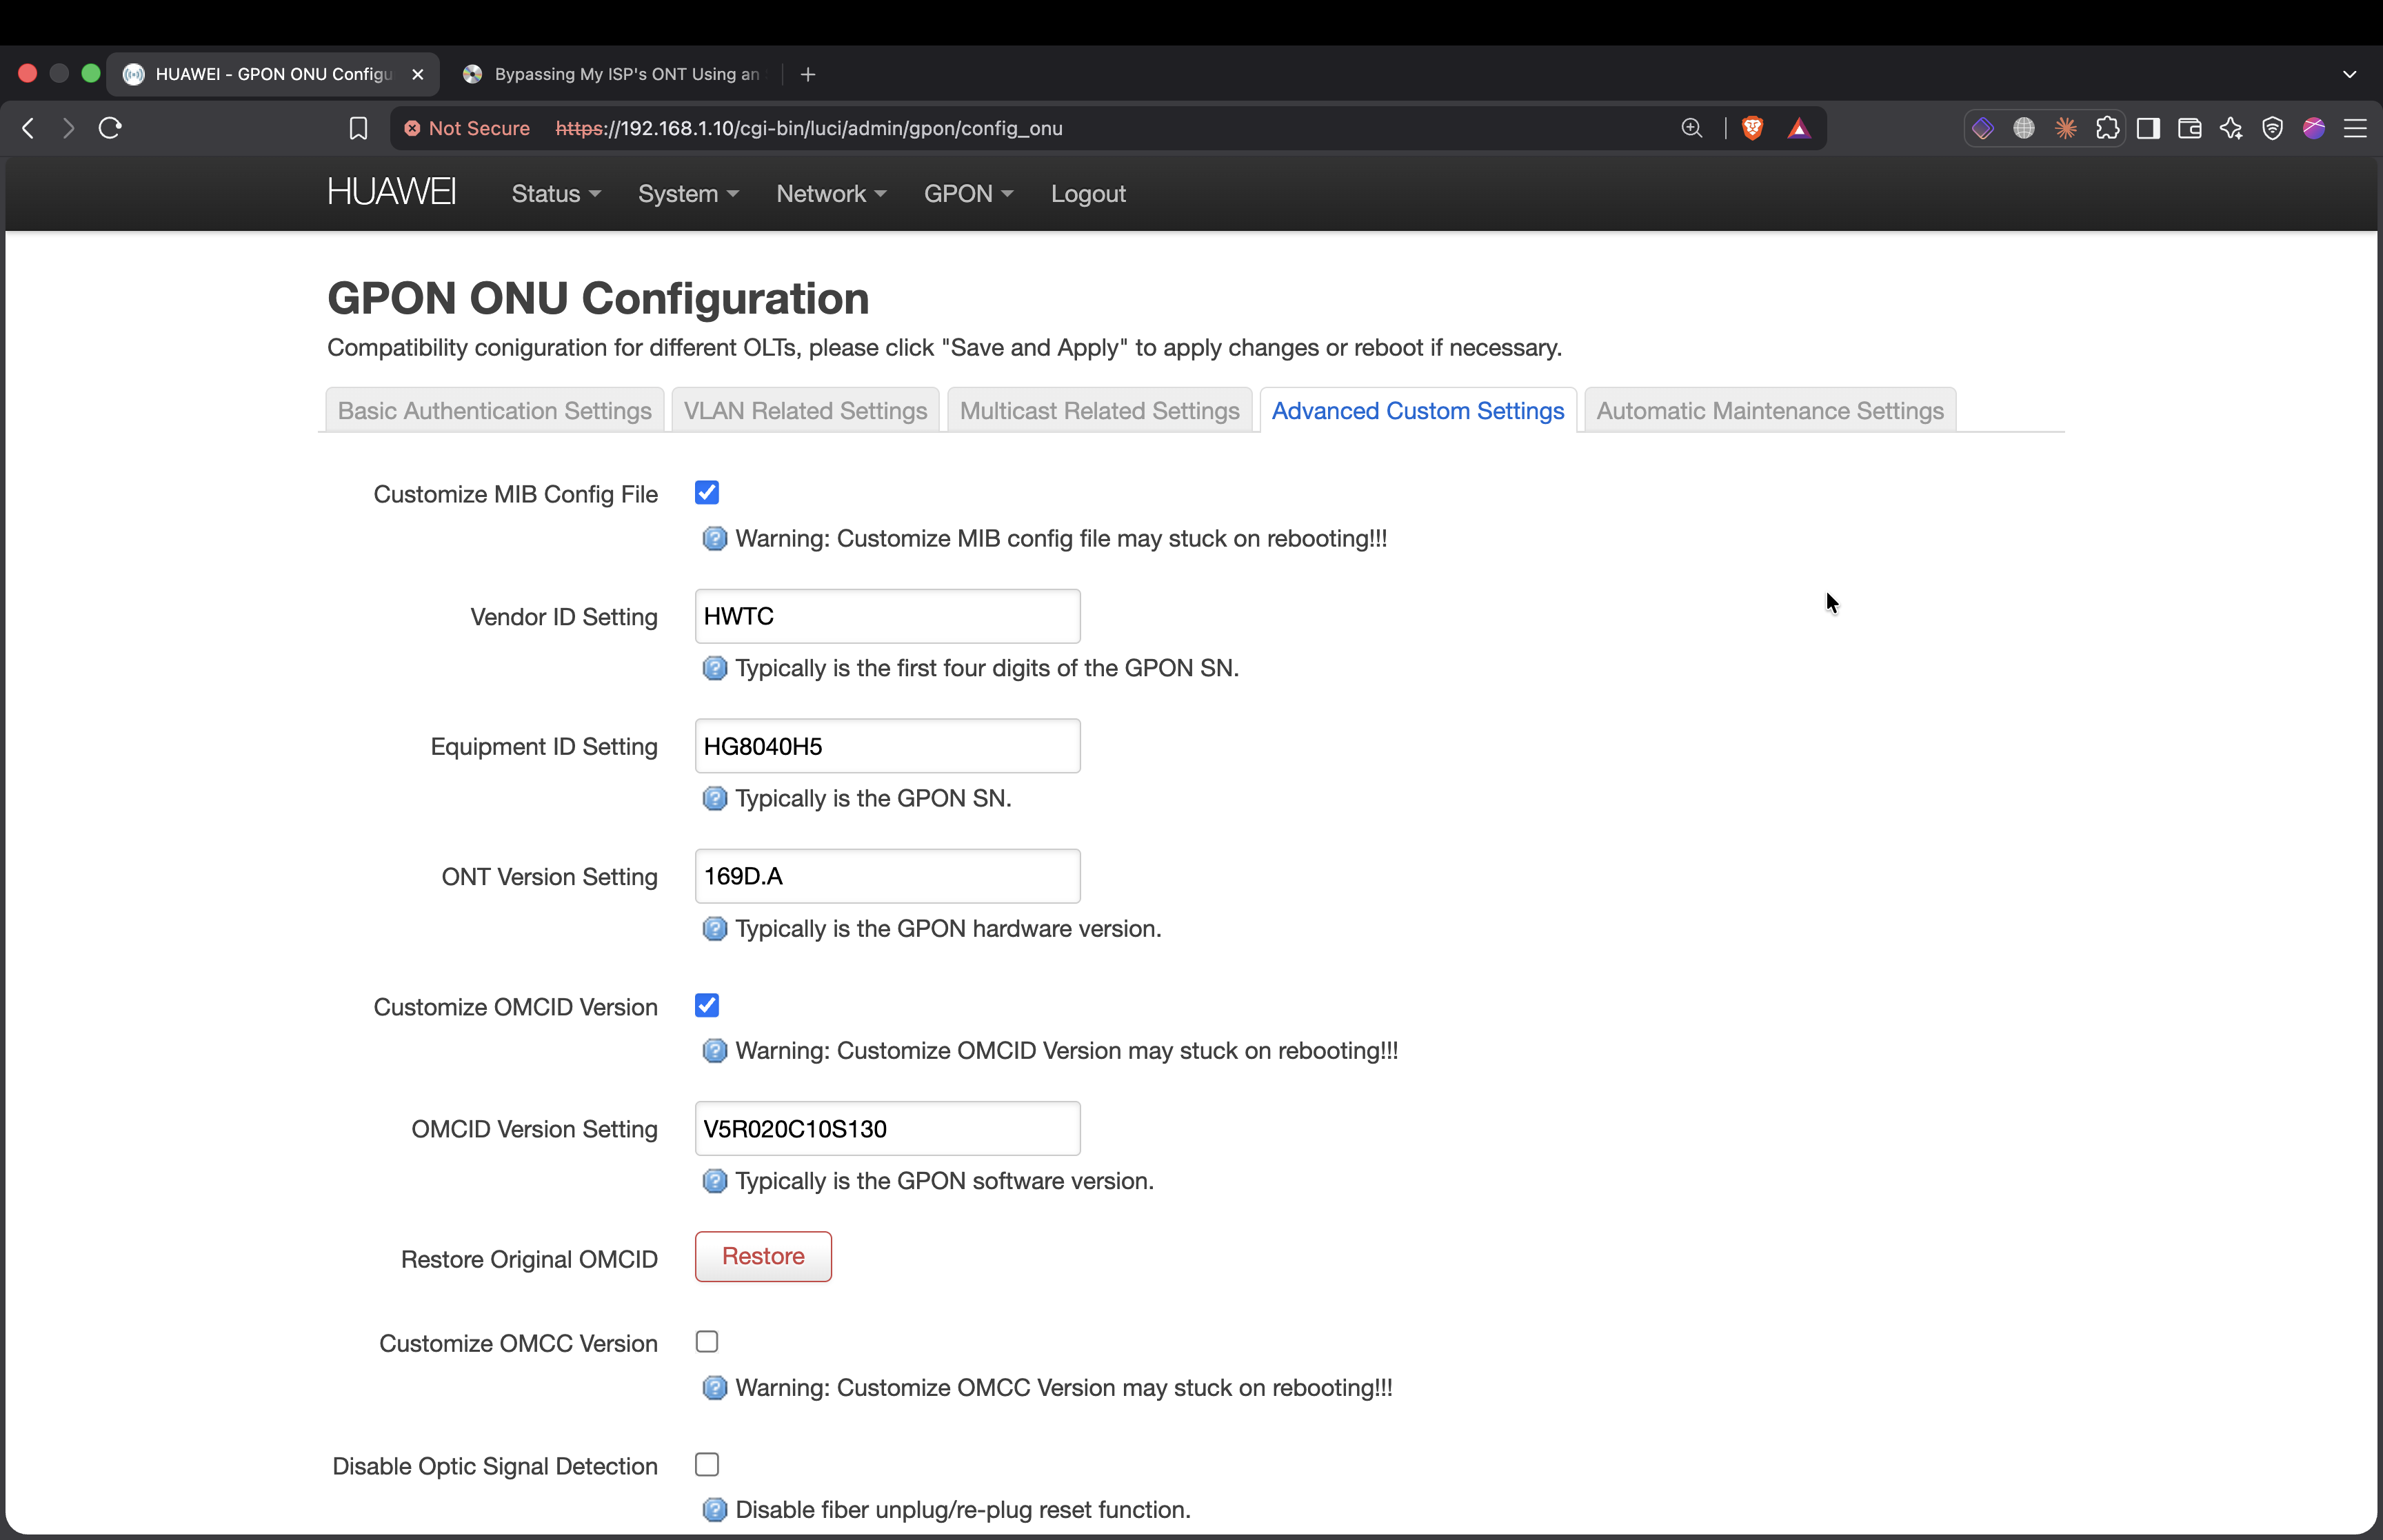Select Advanced Custom Settings tab
The height and width of the screenshot is (1540, 2383).
point(1418,411)
